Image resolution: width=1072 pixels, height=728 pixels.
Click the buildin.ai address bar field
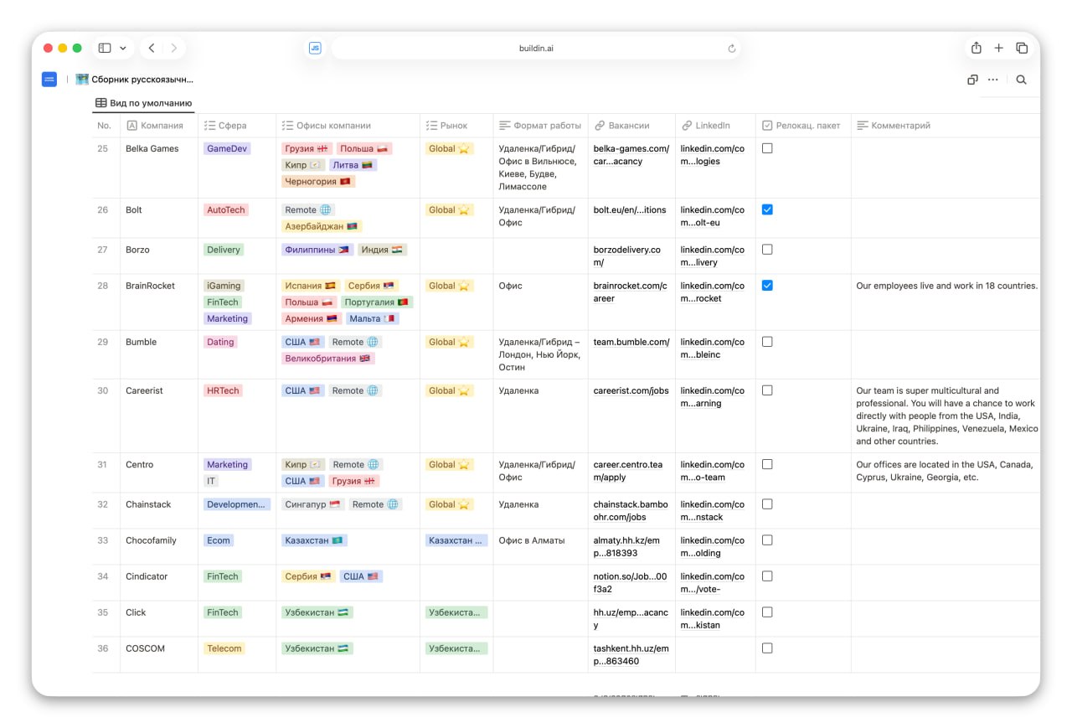(536, 49)
